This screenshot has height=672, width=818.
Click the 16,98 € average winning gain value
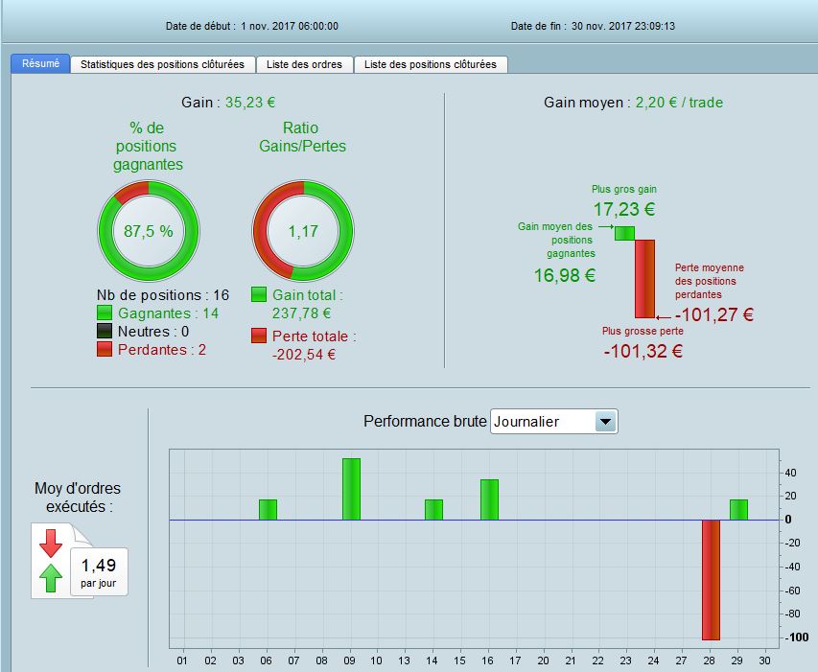point(565,275)
